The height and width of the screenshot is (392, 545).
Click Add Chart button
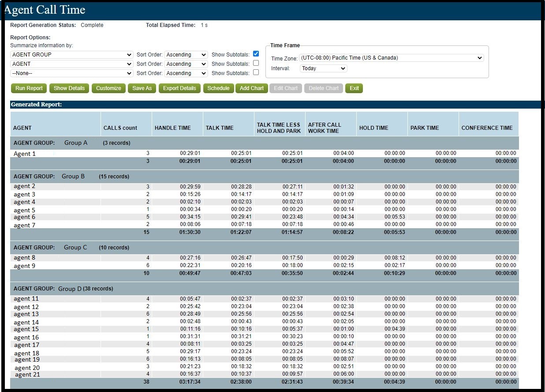[252, 88]
